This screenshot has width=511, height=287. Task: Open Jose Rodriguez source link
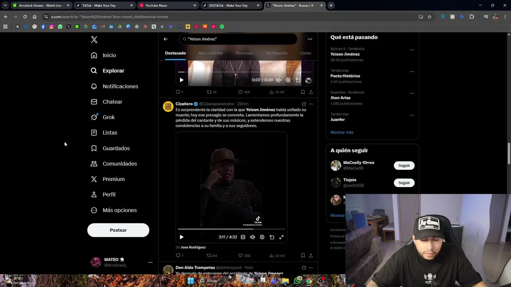(193, 248)
